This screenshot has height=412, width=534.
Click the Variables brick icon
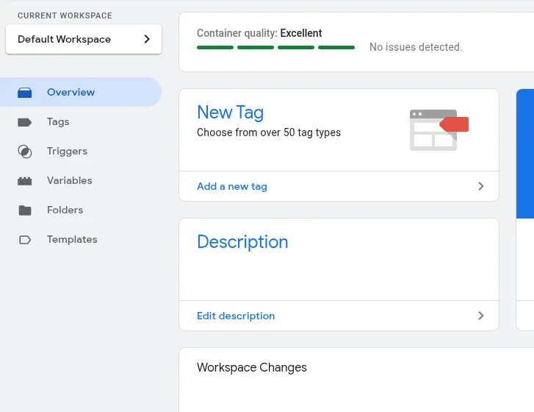coord(24,181)
